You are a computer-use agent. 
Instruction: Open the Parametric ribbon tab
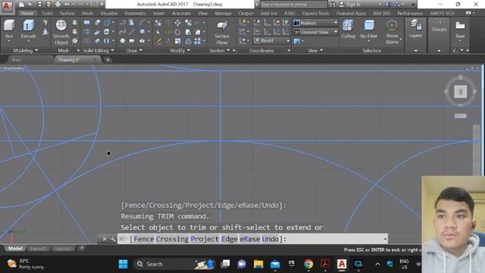[135, 14]
